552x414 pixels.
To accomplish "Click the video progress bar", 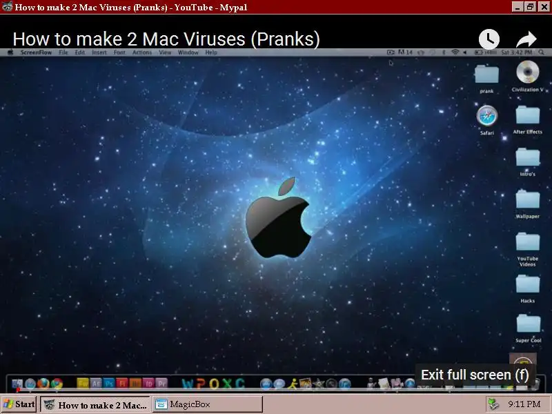I will point(276,388).
